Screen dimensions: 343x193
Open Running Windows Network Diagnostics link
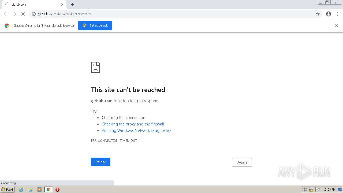tap(137, 131)
